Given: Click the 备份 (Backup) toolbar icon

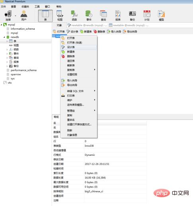Looking at the screenshot, I should pyautogui.click(x=133, y=16).
